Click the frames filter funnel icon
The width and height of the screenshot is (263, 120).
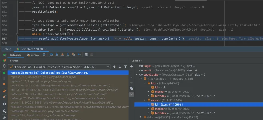[125, 67]
